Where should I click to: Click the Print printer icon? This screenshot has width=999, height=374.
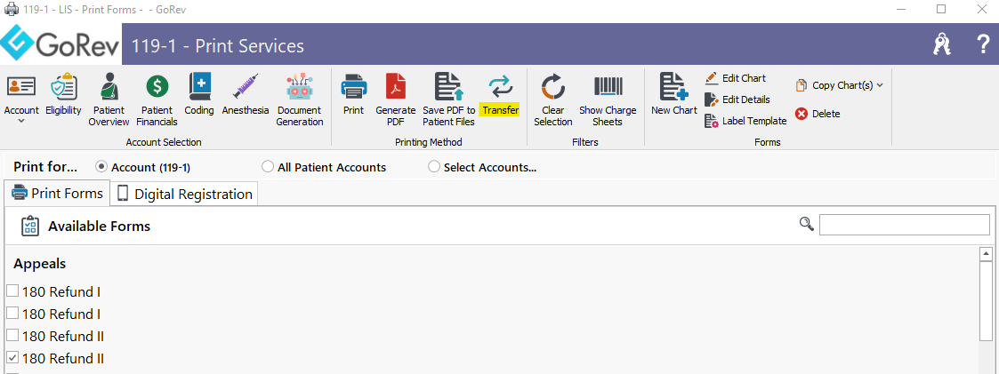[353, 86]
